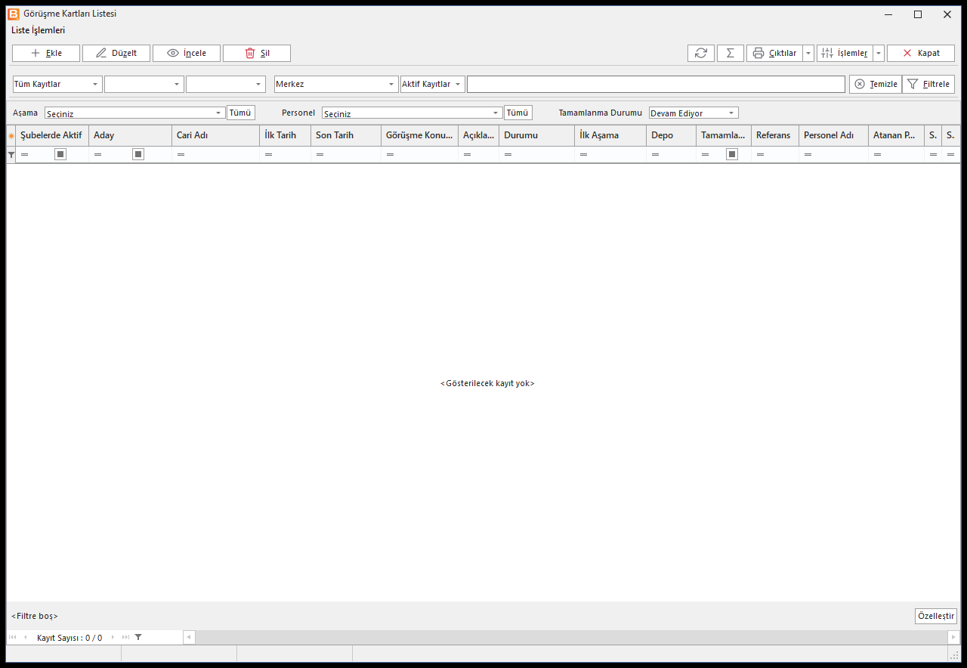
Task: Sort by the Cari Adı column header
Action: 215,135
